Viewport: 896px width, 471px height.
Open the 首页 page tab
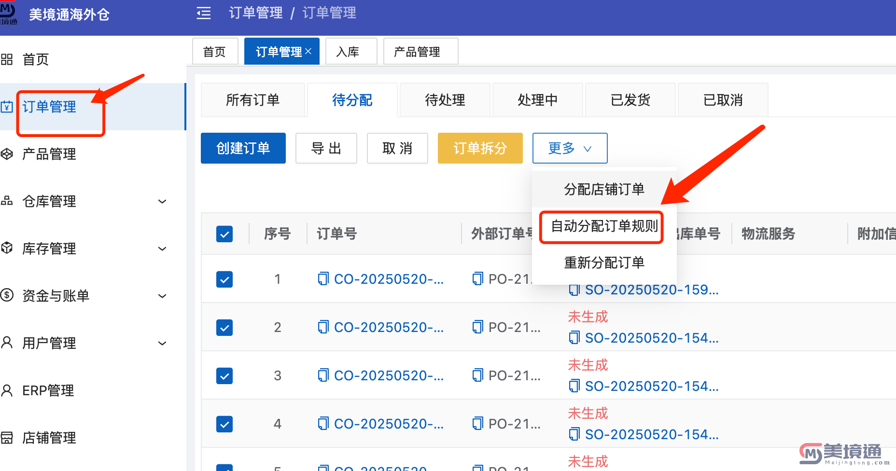[215, 51]
